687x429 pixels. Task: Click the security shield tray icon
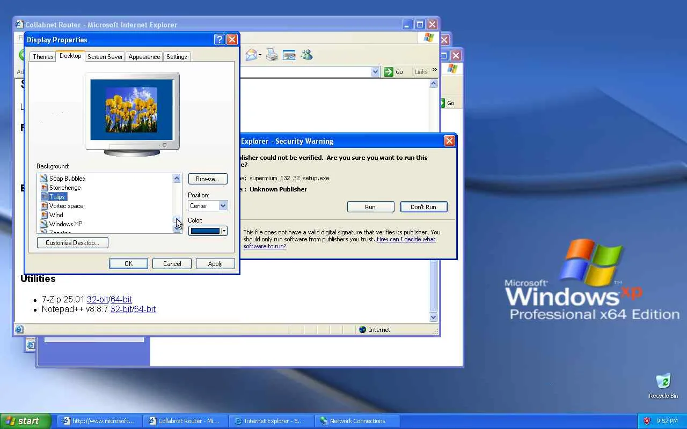pyautogui.click(x=647, y=421)
